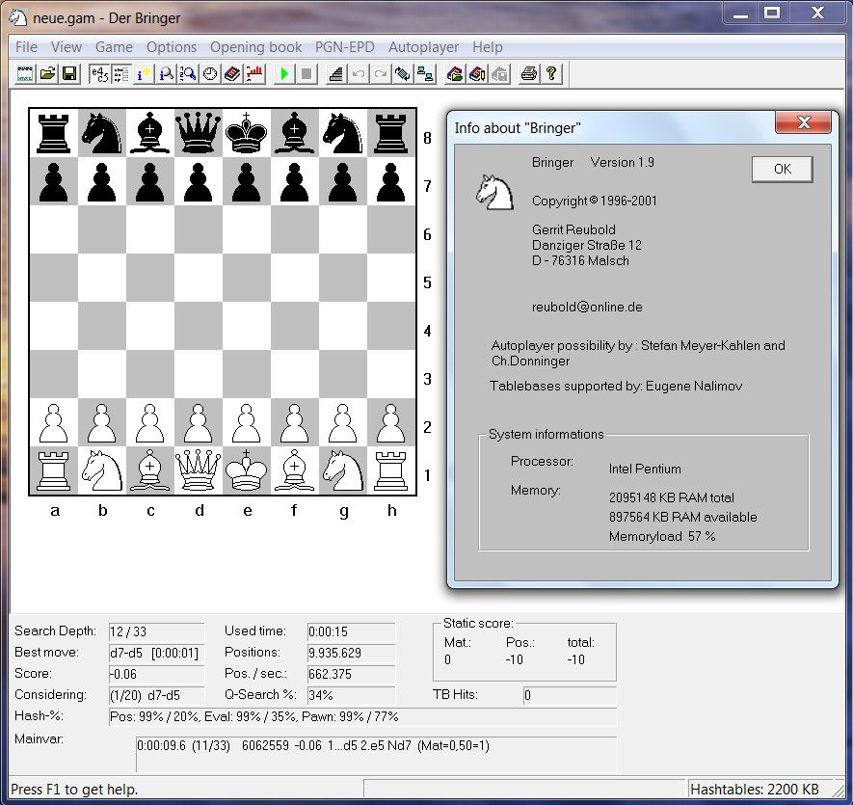Select the white king on e1

click(x=247, y=470)
